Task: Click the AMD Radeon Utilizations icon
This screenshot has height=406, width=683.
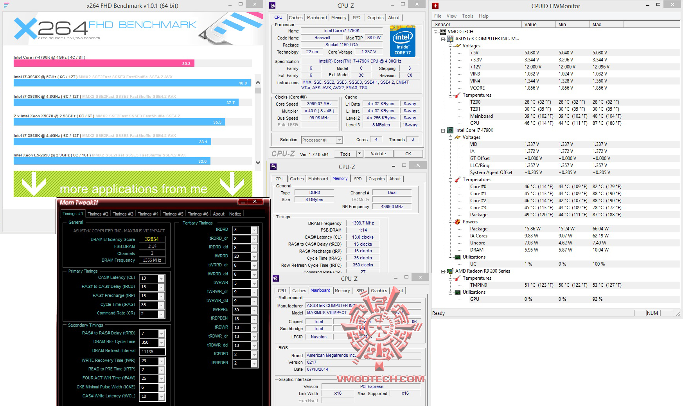Action: (458, 292)
